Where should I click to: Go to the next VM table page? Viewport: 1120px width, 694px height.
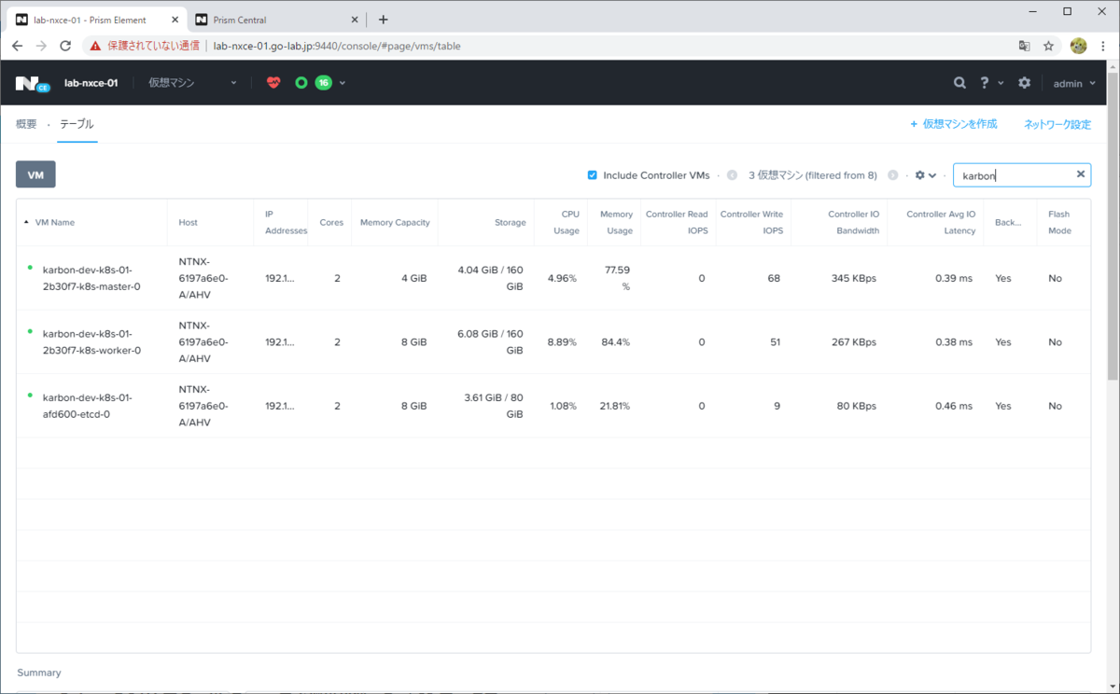pos(892,175)
